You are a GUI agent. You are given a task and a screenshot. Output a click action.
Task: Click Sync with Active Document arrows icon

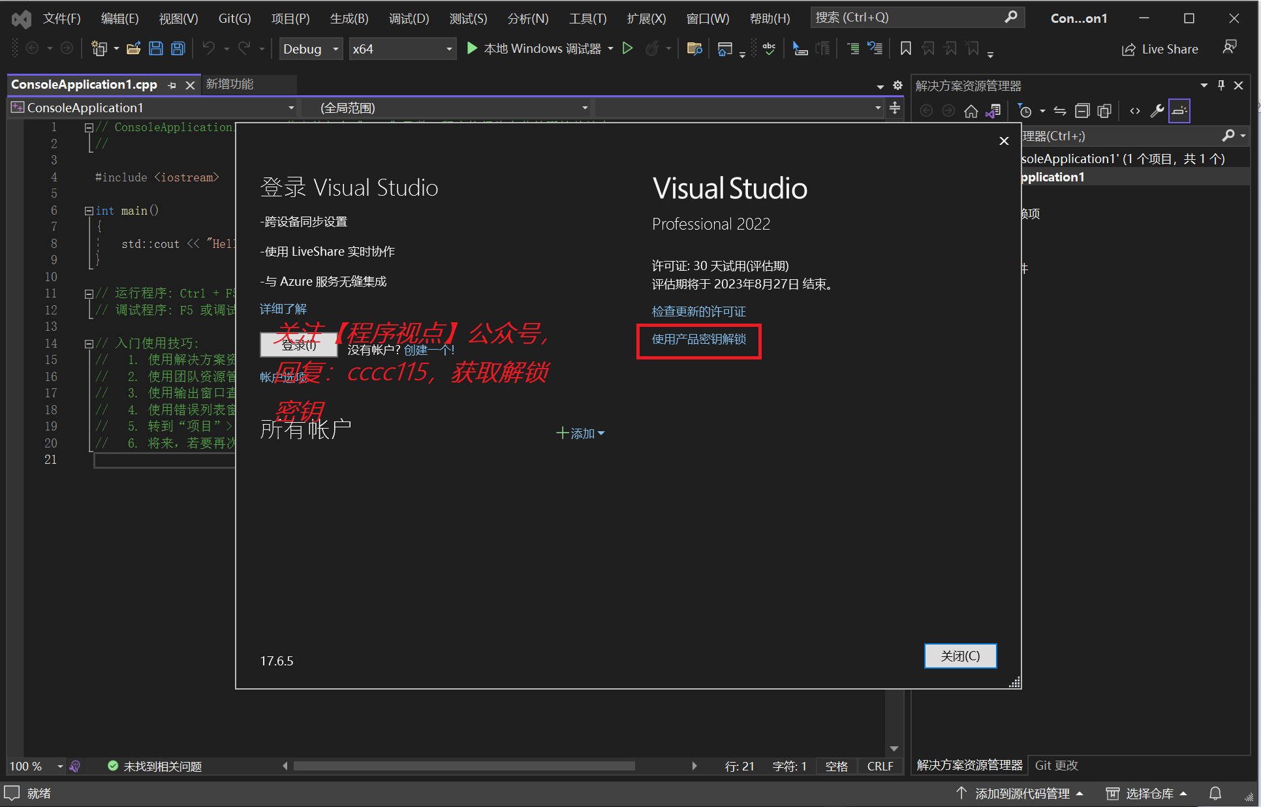[1060, 111]
